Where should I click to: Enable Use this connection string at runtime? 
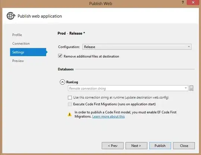pos(70,97)
